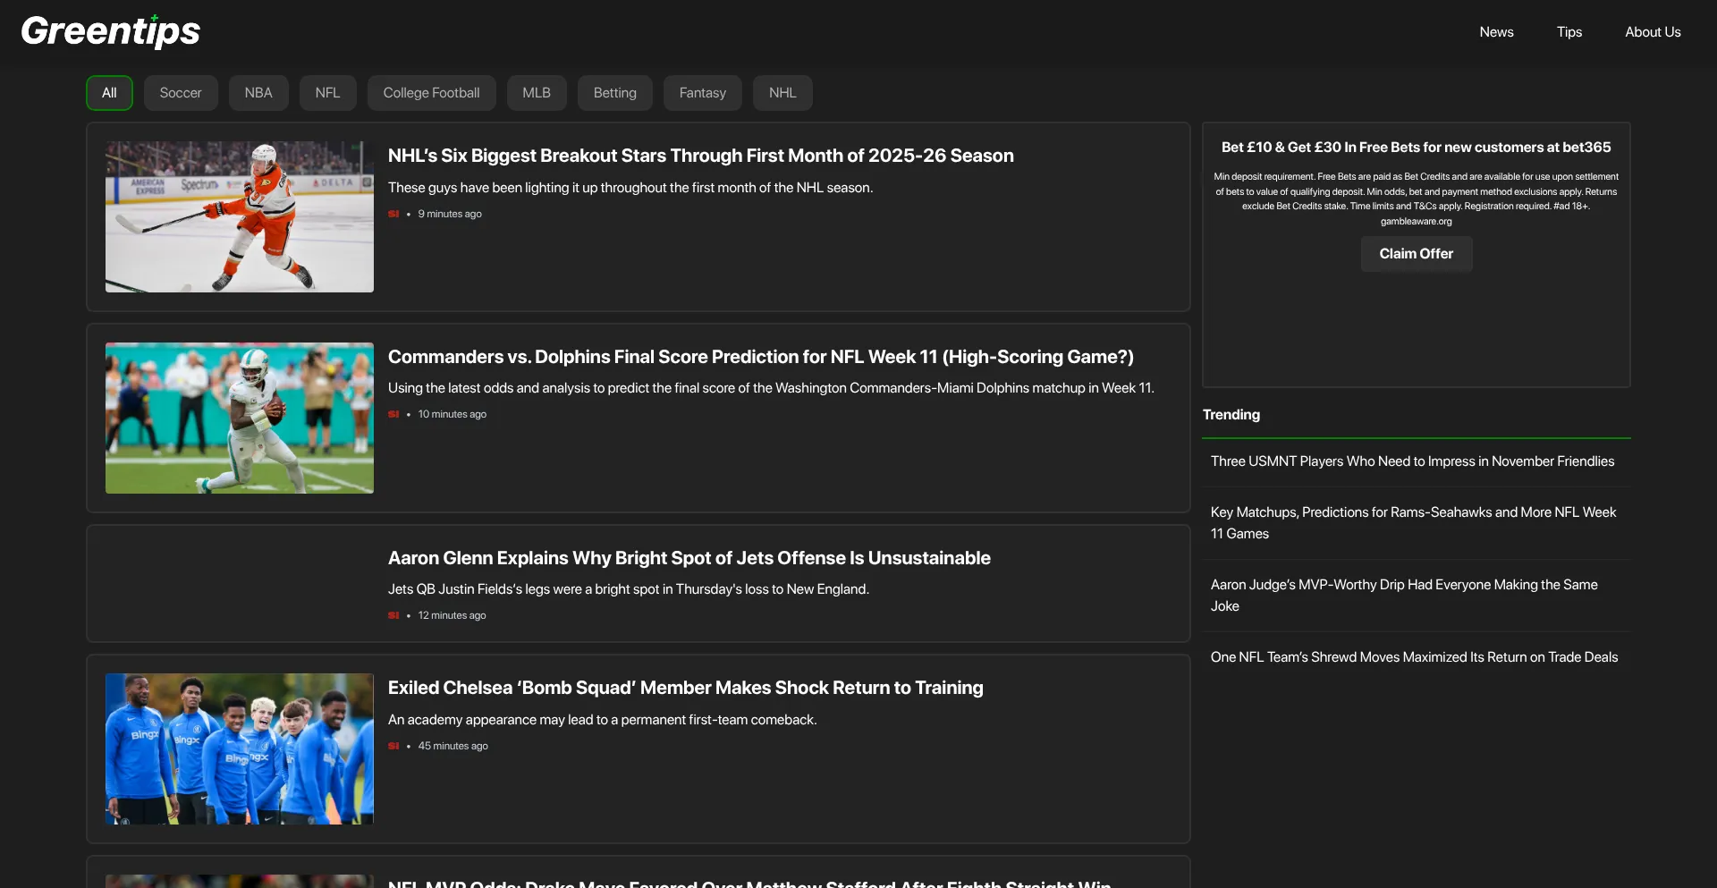1717x888 pixels.
Task: Open the NHL hockey player article thumbnail
Action: [x=240, y=216]
